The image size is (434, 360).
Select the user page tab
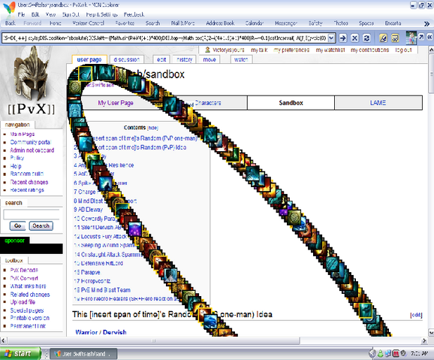pos(89,59)
